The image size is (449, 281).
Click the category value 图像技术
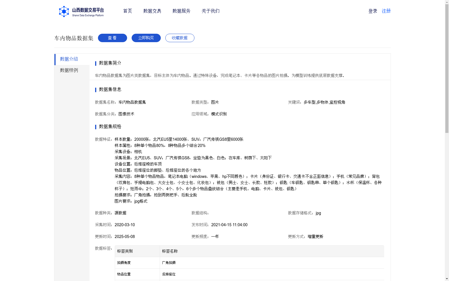point(126,114)
